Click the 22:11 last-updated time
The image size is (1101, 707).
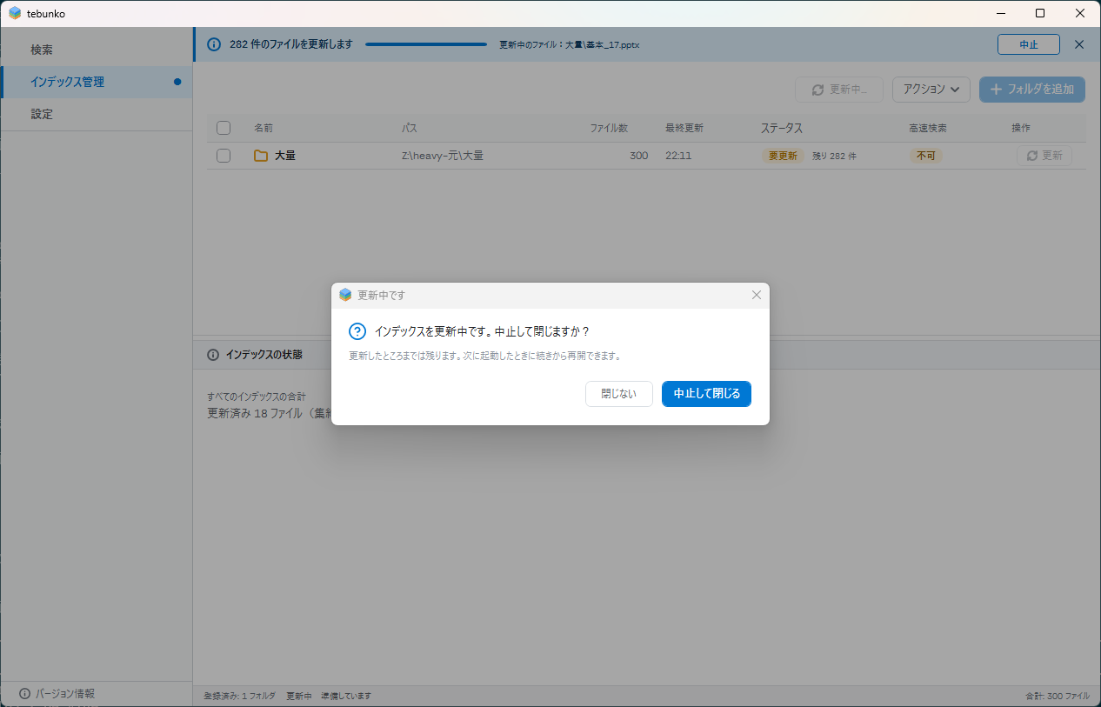point(678,156)
